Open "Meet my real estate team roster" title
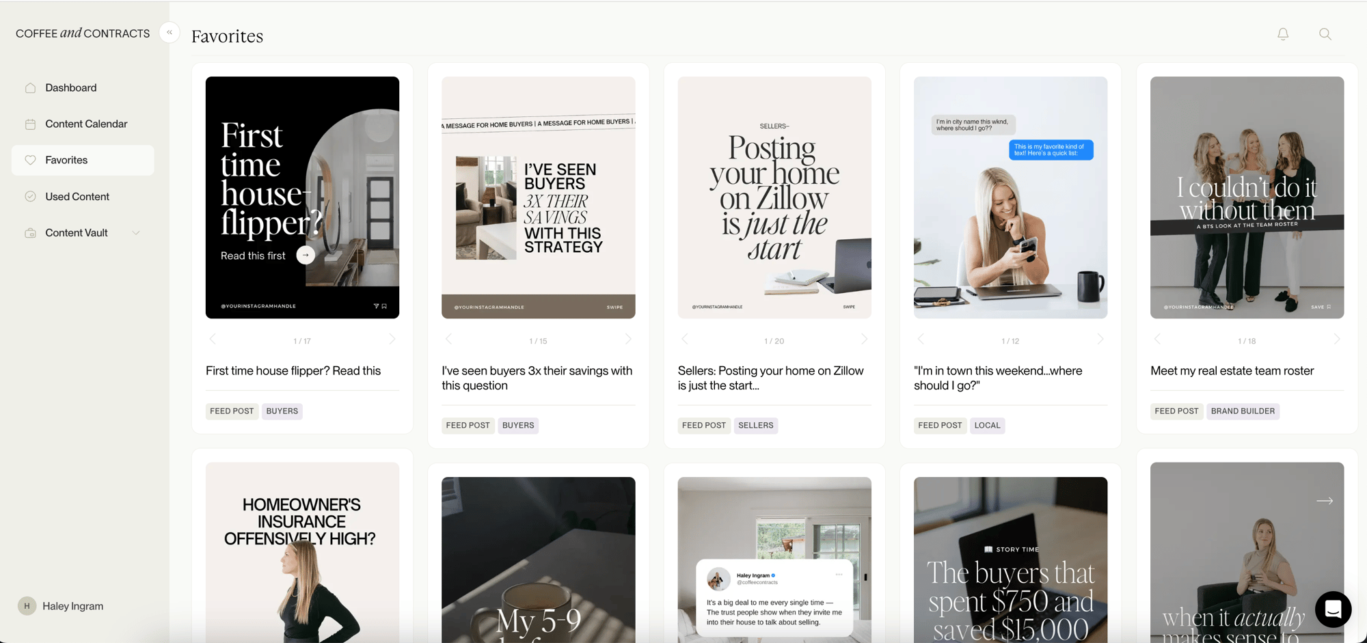 pos(1232,371)
